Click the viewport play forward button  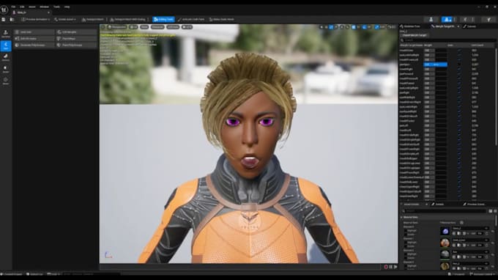point(395,267)
